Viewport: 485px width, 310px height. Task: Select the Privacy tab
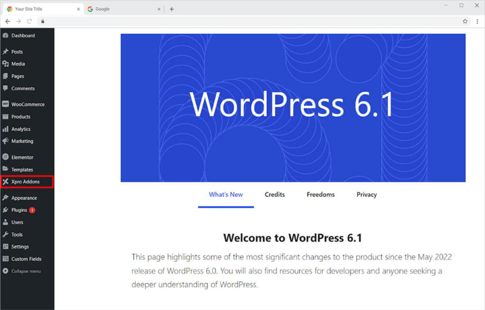pyautogui.click(x=367, y=195)
